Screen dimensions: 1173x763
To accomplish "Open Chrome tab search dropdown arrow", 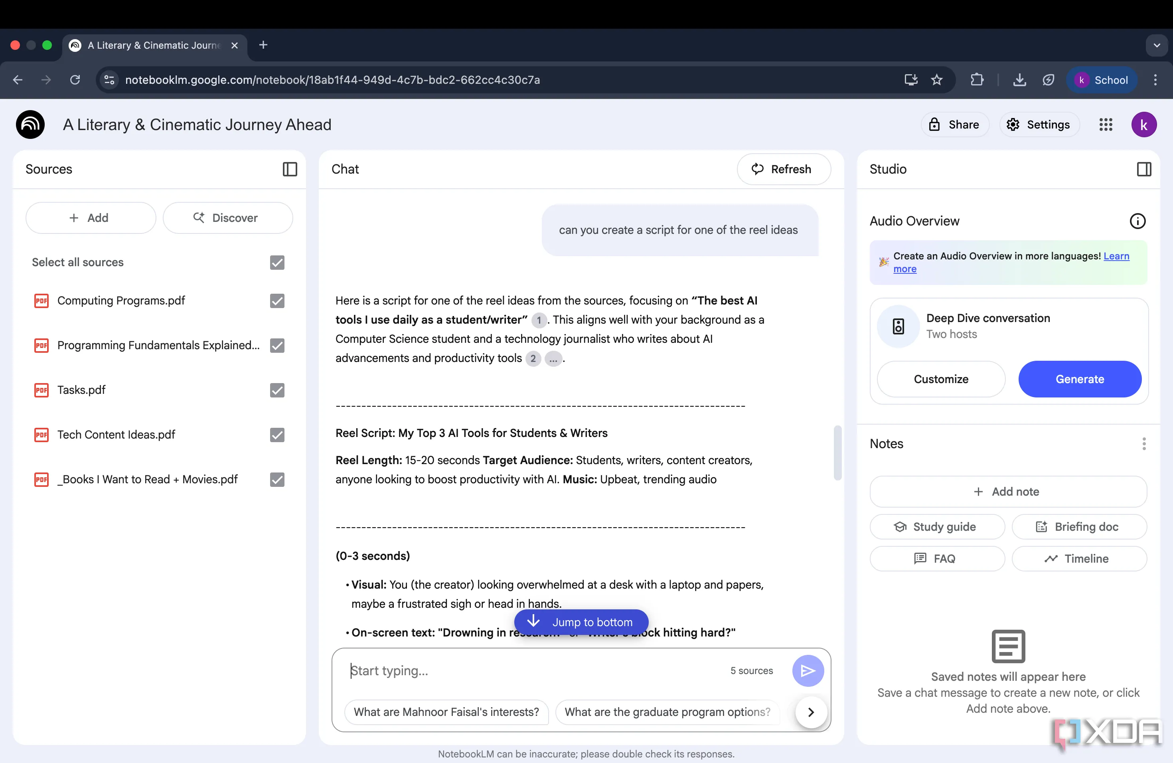I will pos(1156,45).
